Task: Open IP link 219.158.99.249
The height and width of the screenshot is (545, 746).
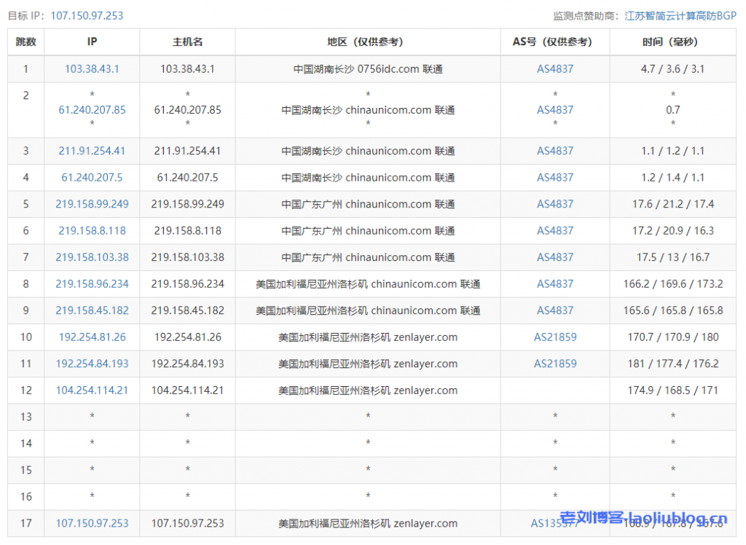Action: [x=92, y=205]
